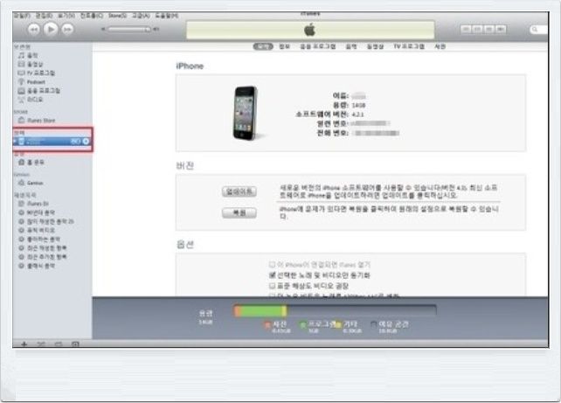This screenshot has height=403, width=561.
Task: Switch to grid view button
Action: (489, 29)
